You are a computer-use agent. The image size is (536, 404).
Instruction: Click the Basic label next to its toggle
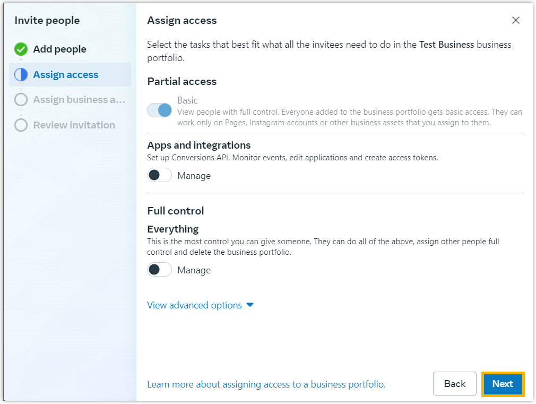[187, 100]
